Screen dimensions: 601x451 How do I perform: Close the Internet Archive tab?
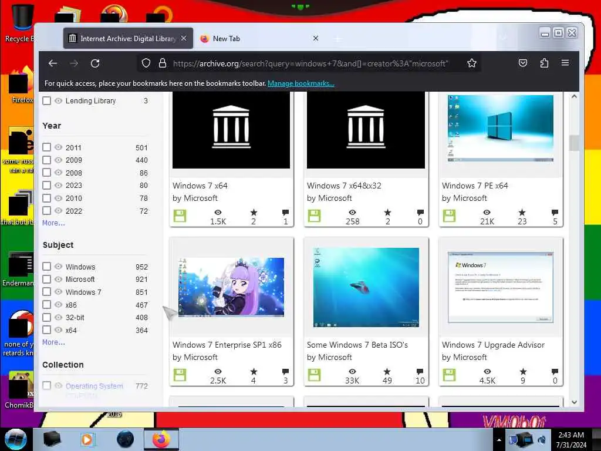pyautogui.click(x=184, y=38)
